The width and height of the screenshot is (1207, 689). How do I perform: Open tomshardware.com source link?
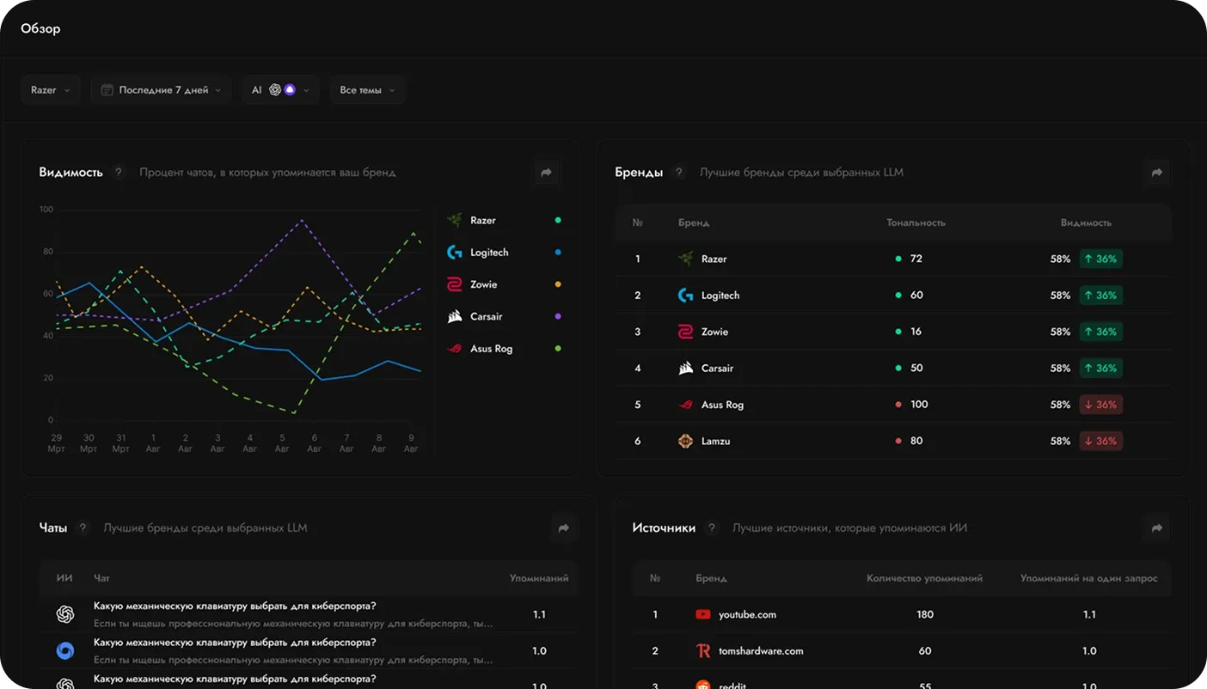pyautogui.click(x=761, y=651)
